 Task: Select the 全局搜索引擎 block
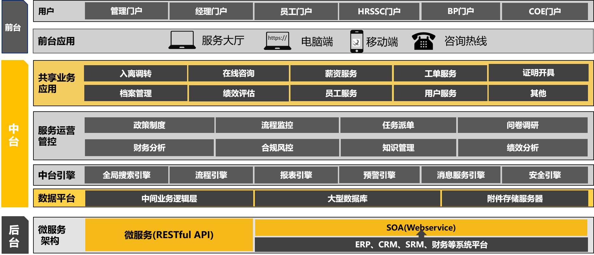[126, 175]
